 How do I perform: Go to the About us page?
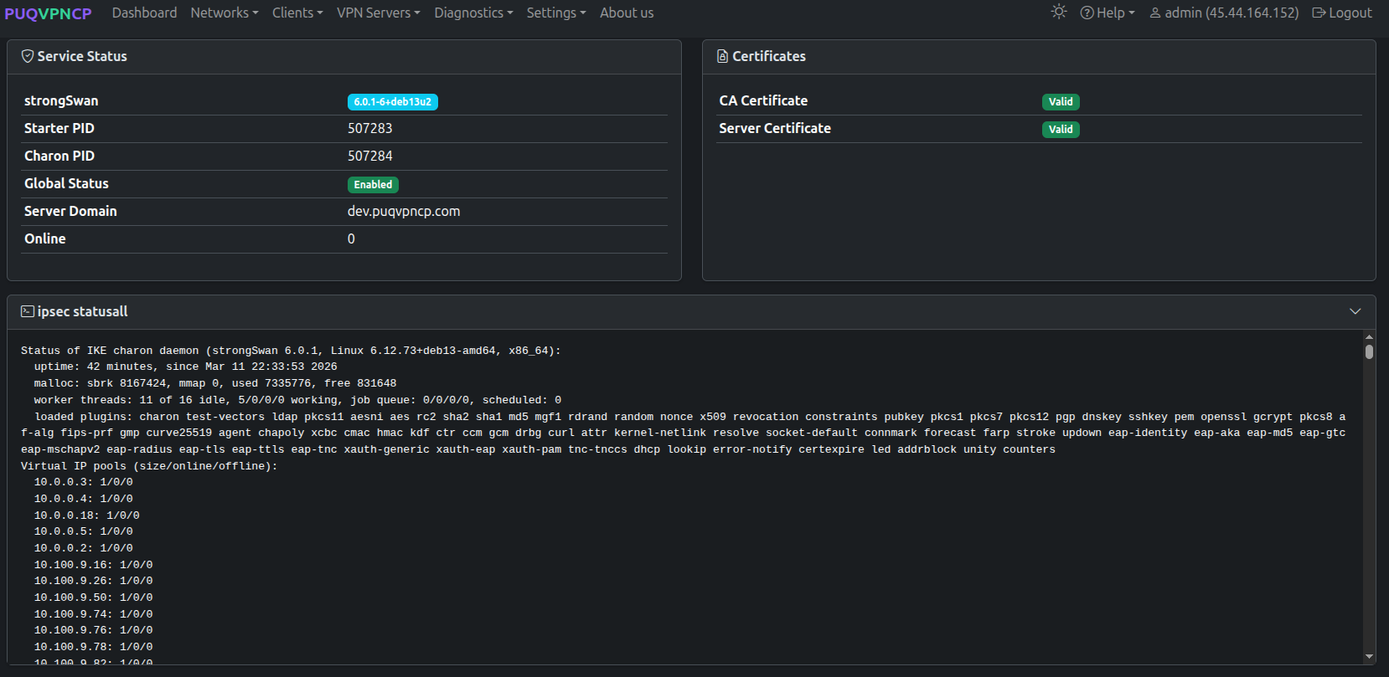(x=627, y=13)
